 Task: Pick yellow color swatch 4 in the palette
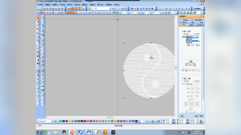(70, 121)
